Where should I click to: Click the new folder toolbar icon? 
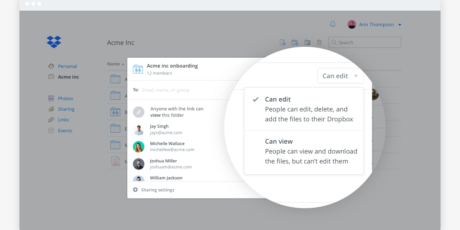pos(295,42)
